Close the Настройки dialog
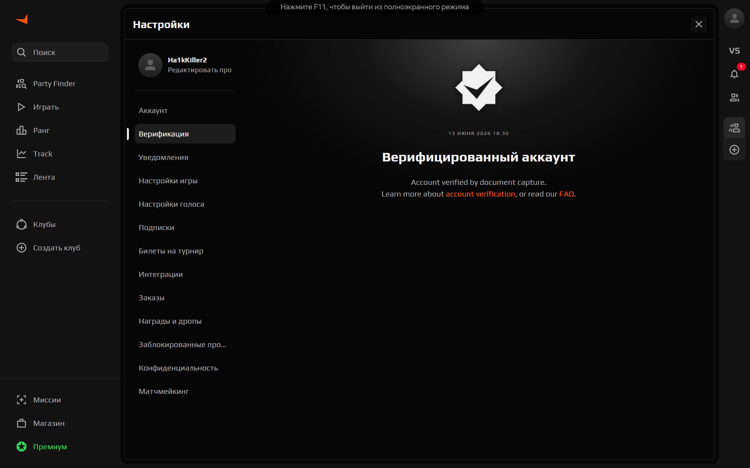Viewport: 750px width, 468px height. click(x=699, y=24)
